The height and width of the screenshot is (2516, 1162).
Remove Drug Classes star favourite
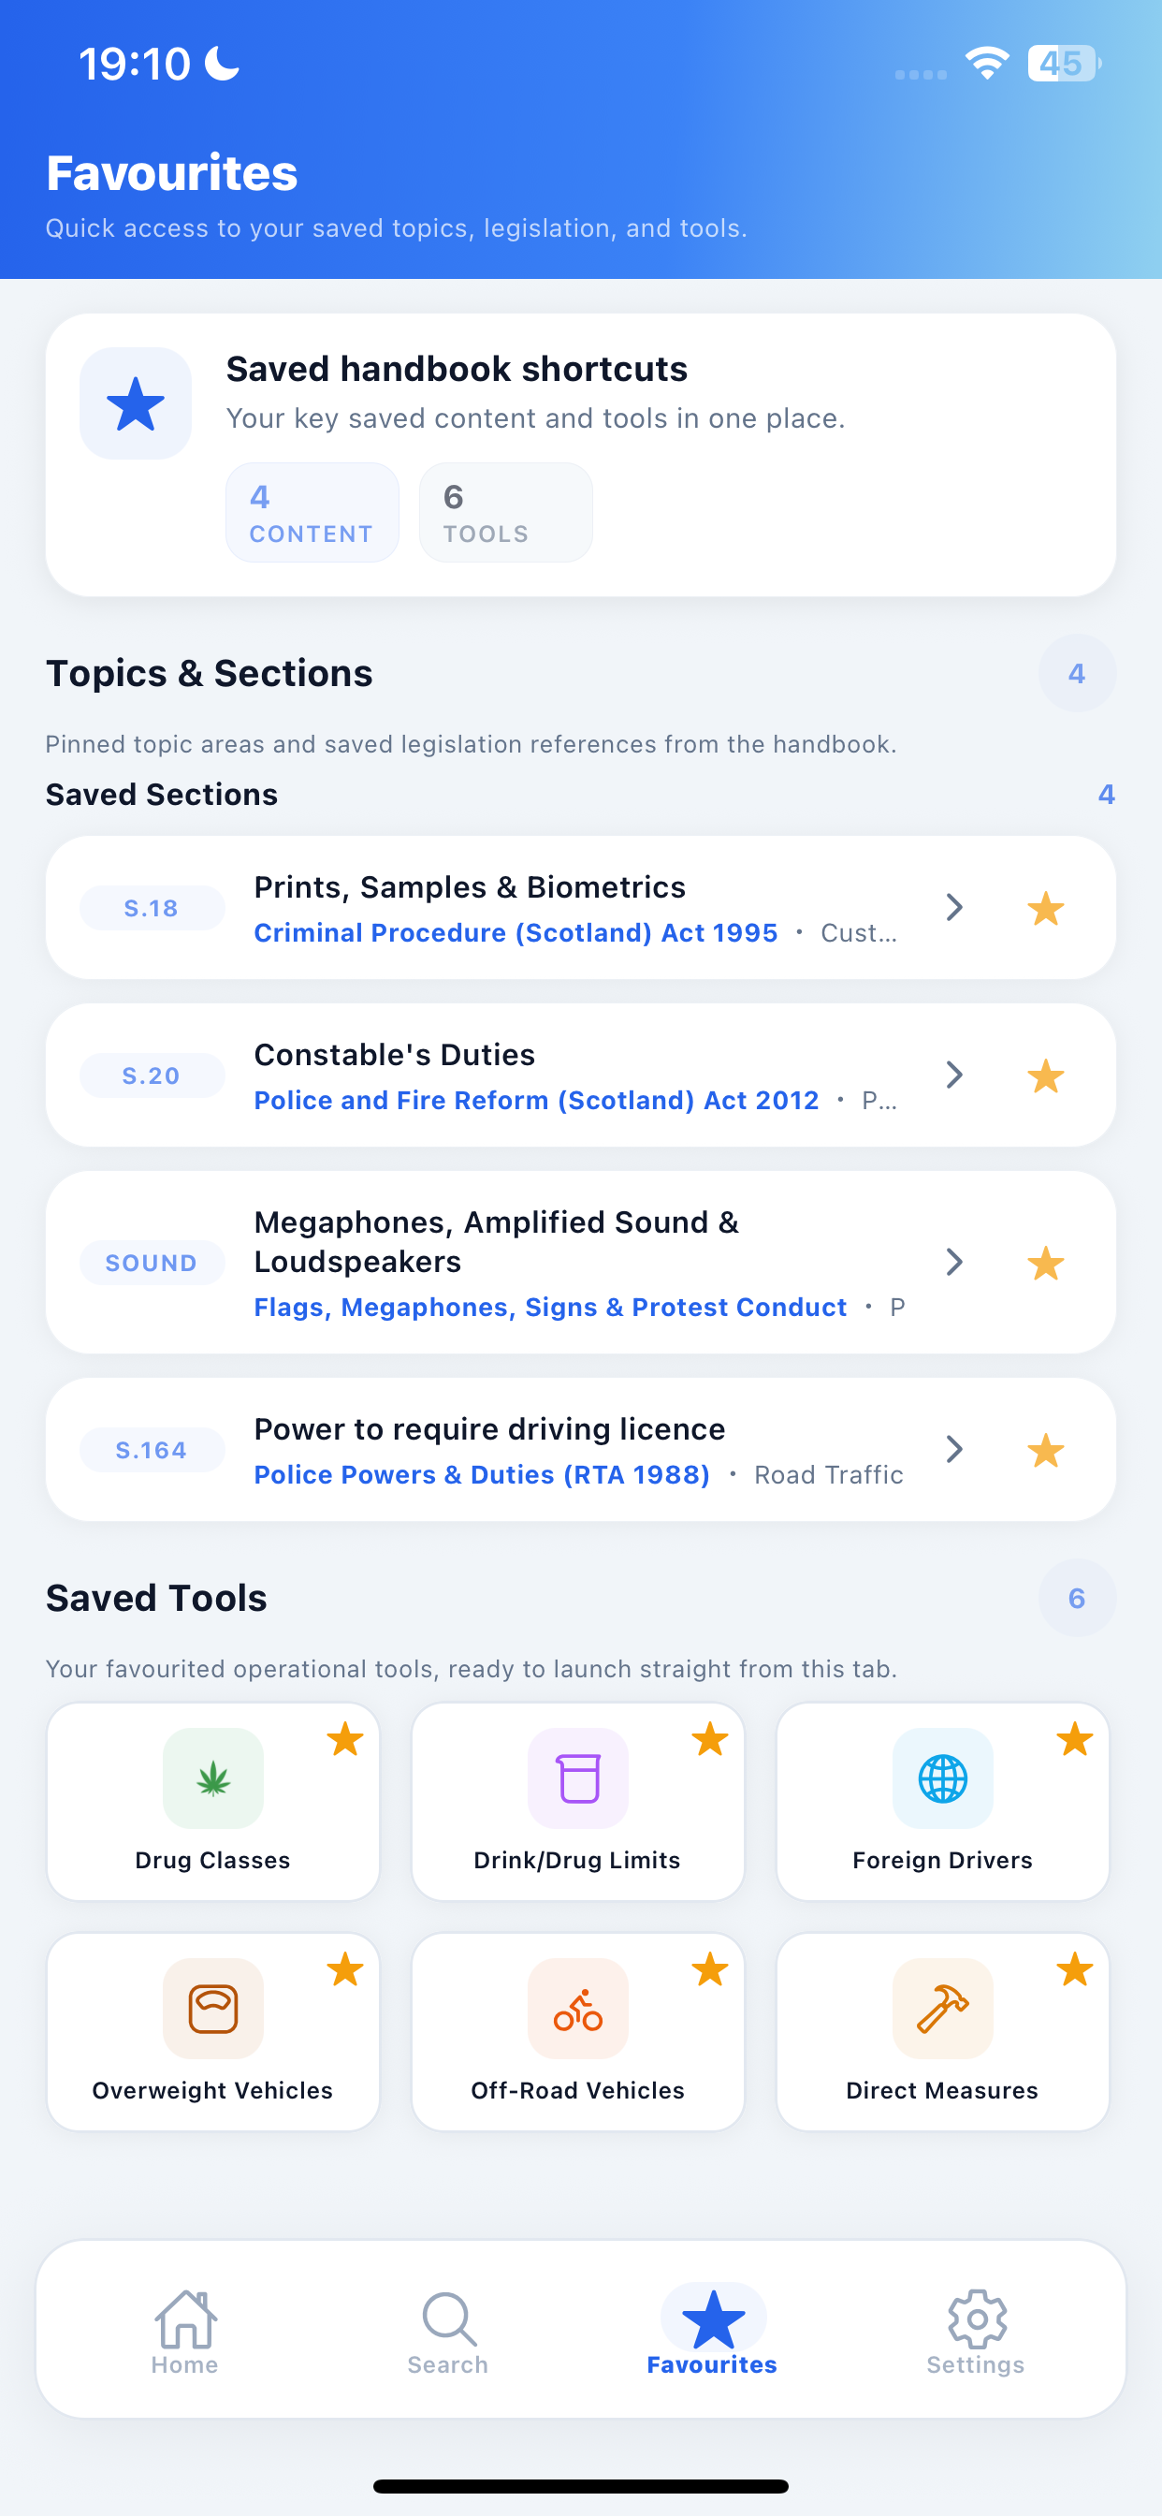point(344,1739)
